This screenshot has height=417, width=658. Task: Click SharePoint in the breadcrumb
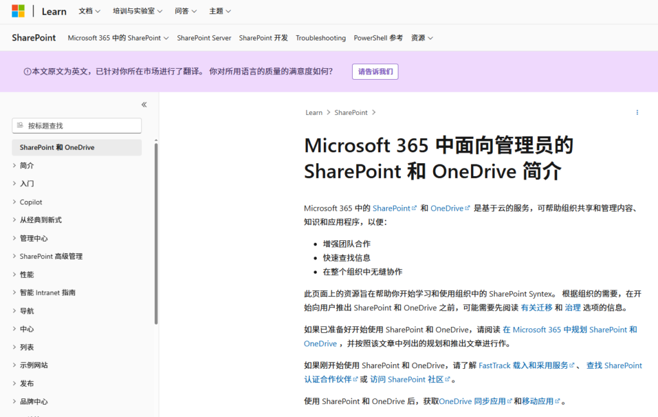click(x=351, y=112)
